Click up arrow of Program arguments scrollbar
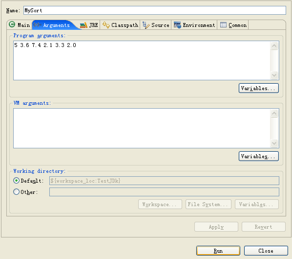The height and width of the screenshot is (259, 292). tap(274, 46)
